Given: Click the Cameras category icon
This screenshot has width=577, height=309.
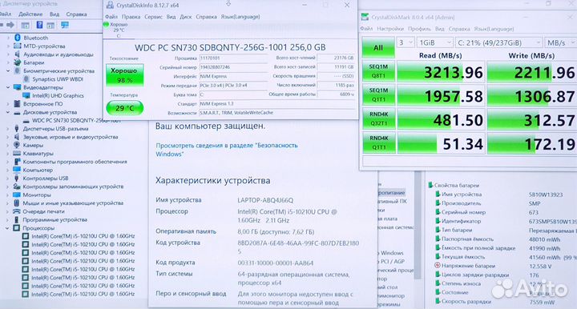Looking at the screenshot, I should [x=17, y=145].
